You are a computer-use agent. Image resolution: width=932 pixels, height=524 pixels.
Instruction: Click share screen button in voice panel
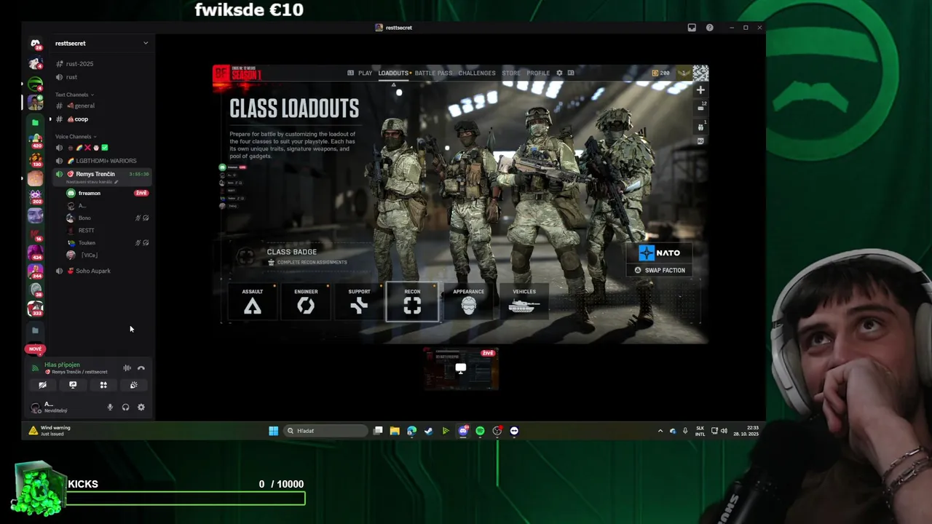[73, 385]
